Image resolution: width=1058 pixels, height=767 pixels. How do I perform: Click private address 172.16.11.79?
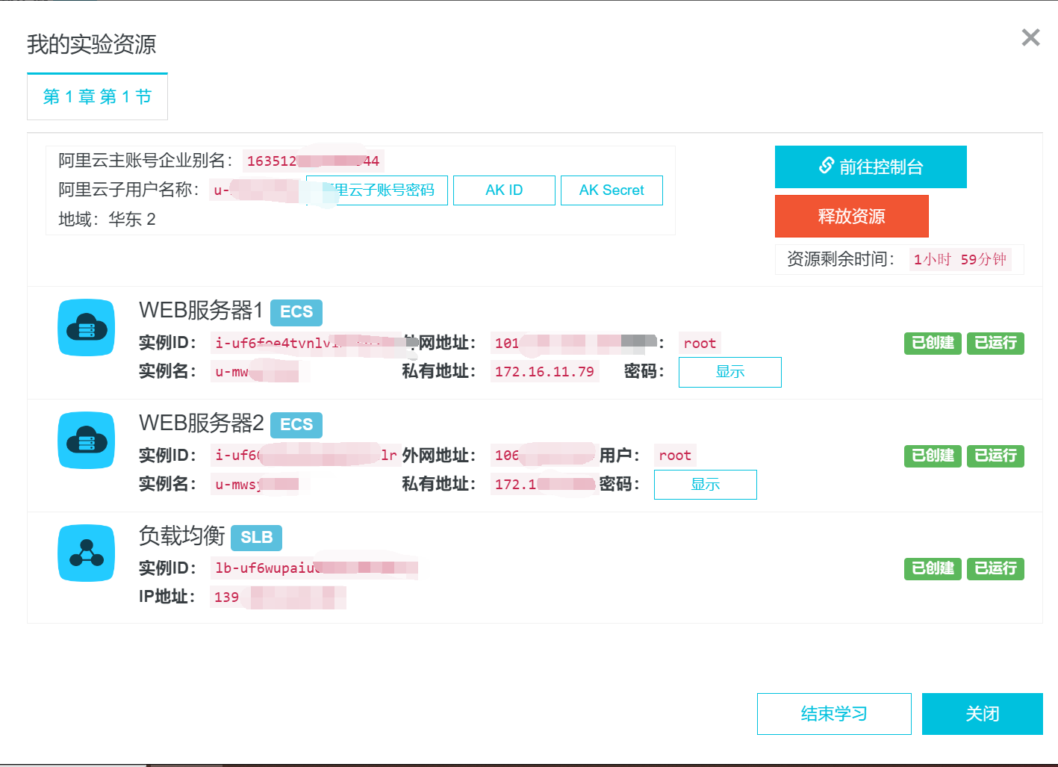(545, 372)
